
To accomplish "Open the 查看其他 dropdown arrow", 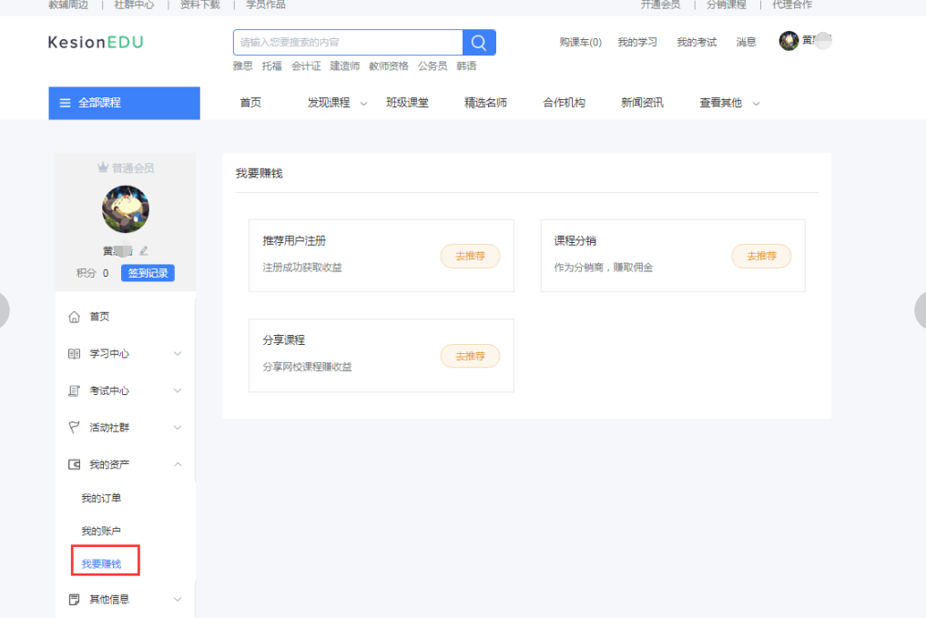I will (x=756, y=104).
